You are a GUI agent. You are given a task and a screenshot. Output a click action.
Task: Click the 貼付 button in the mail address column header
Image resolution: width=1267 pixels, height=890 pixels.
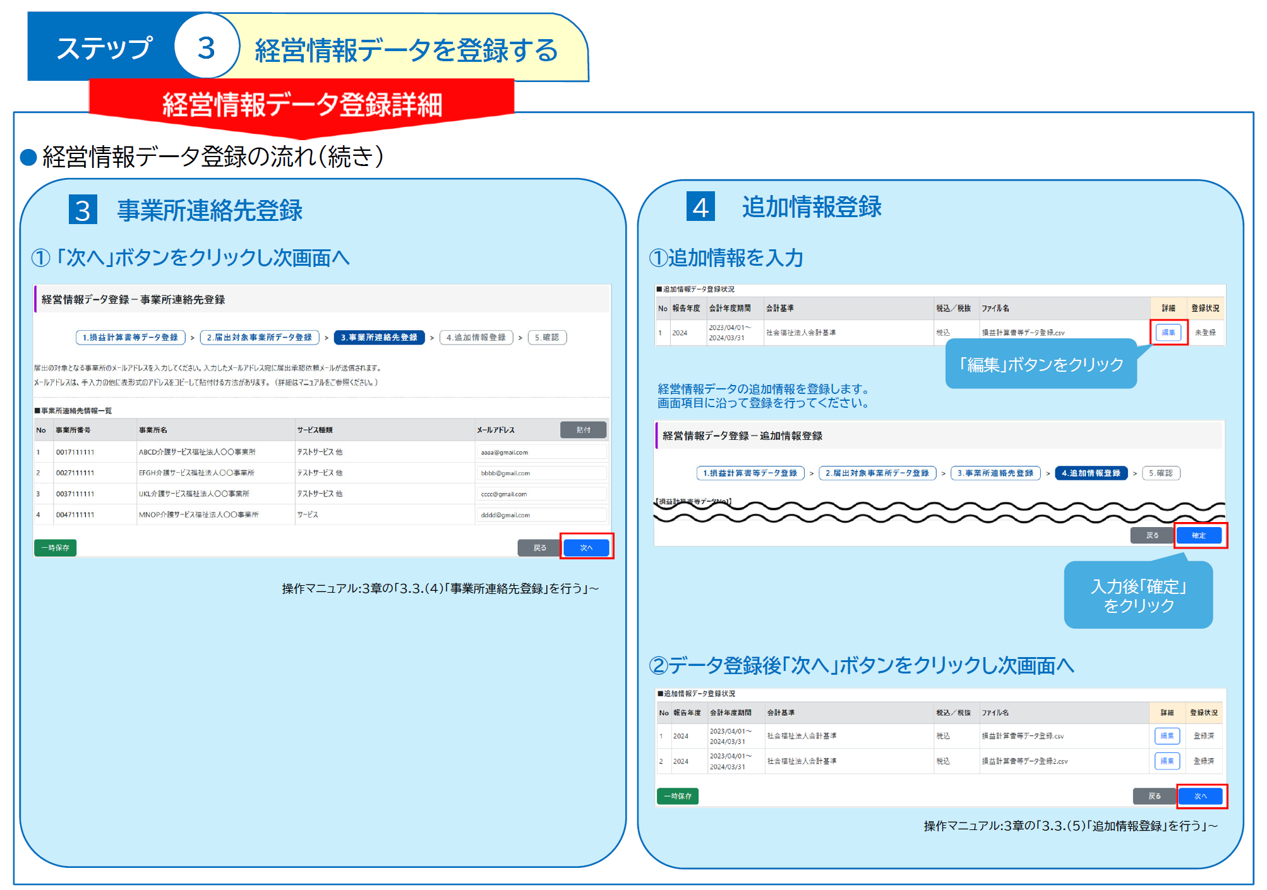[x=583, y=430]
